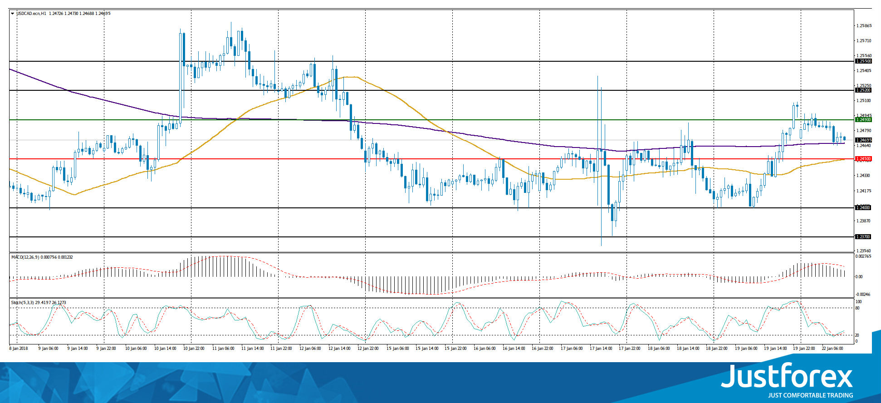The image size is (881, 403).
Task: Click the 15 Jan 22:00 time label
Action: [x=455, y=349]
